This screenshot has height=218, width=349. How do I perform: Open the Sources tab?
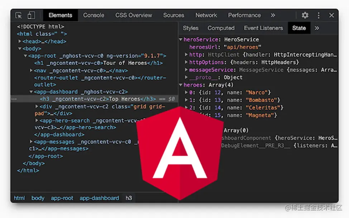(174, 15)
